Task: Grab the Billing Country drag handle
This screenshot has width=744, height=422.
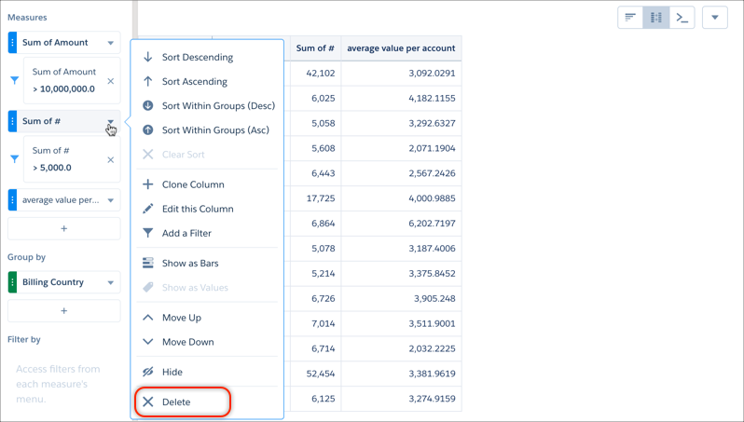Action: point(12,282)
